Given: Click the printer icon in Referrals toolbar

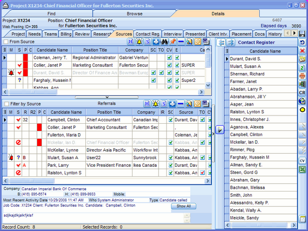Looking at the screenshot, I should pyautogui.click(x=173, y=104).
